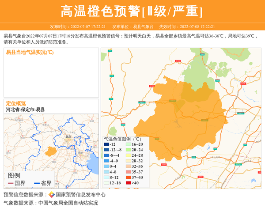Click the 北京 city label on overview map
Screen dimensions: 265x208
pos(68,137)
